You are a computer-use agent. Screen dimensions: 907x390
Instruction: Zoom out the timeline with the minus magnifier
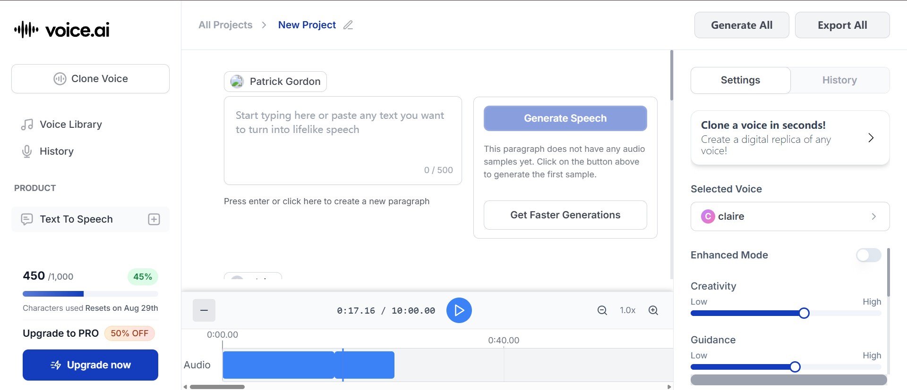602,310
